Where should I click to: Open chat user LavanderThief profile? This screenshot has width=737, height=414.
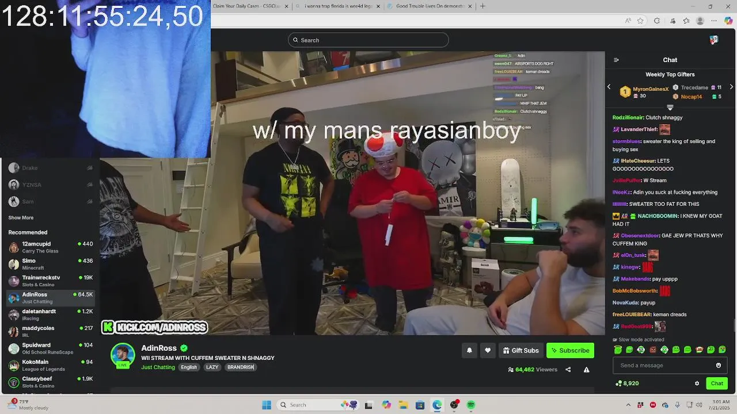coord(639,129)
